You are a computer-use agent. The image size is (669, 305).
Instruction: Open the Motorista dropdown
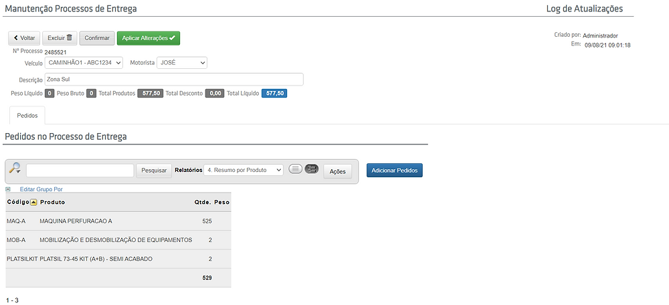point(182,63)
